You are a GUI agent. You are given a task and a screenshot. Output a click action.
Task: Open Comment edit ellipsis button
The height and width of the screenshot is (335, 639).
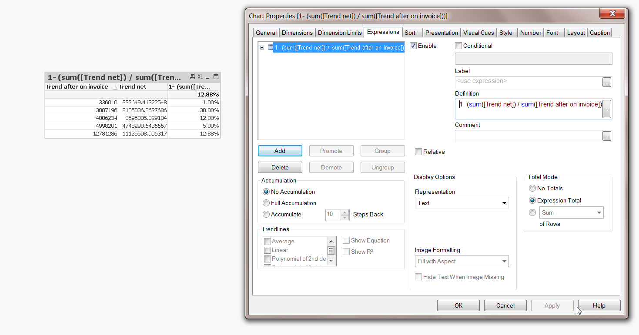click(x=607, y=136)
